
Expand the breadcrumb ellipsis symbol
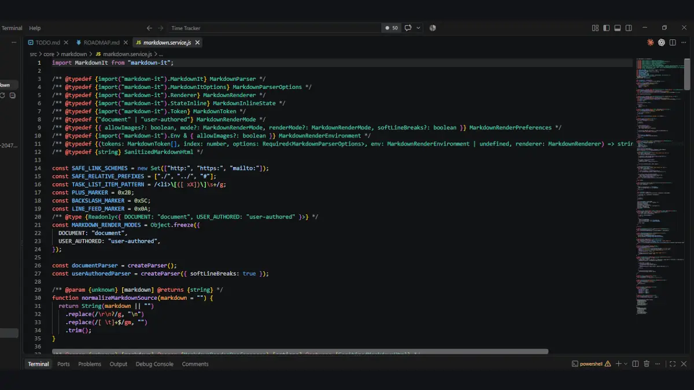pos(161,54)
